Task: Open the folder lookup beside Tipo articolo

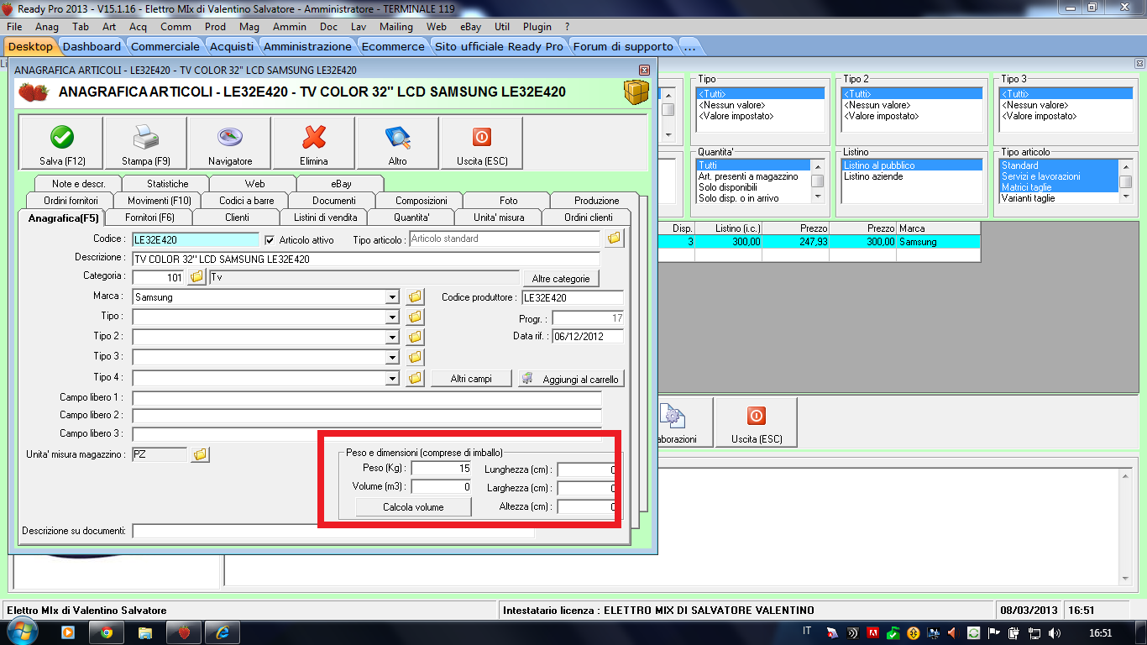Action: (615, 239)
